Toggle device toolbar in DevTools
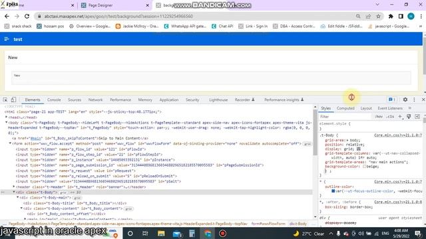Screen dimensions: 426x239 coord(13,100)
